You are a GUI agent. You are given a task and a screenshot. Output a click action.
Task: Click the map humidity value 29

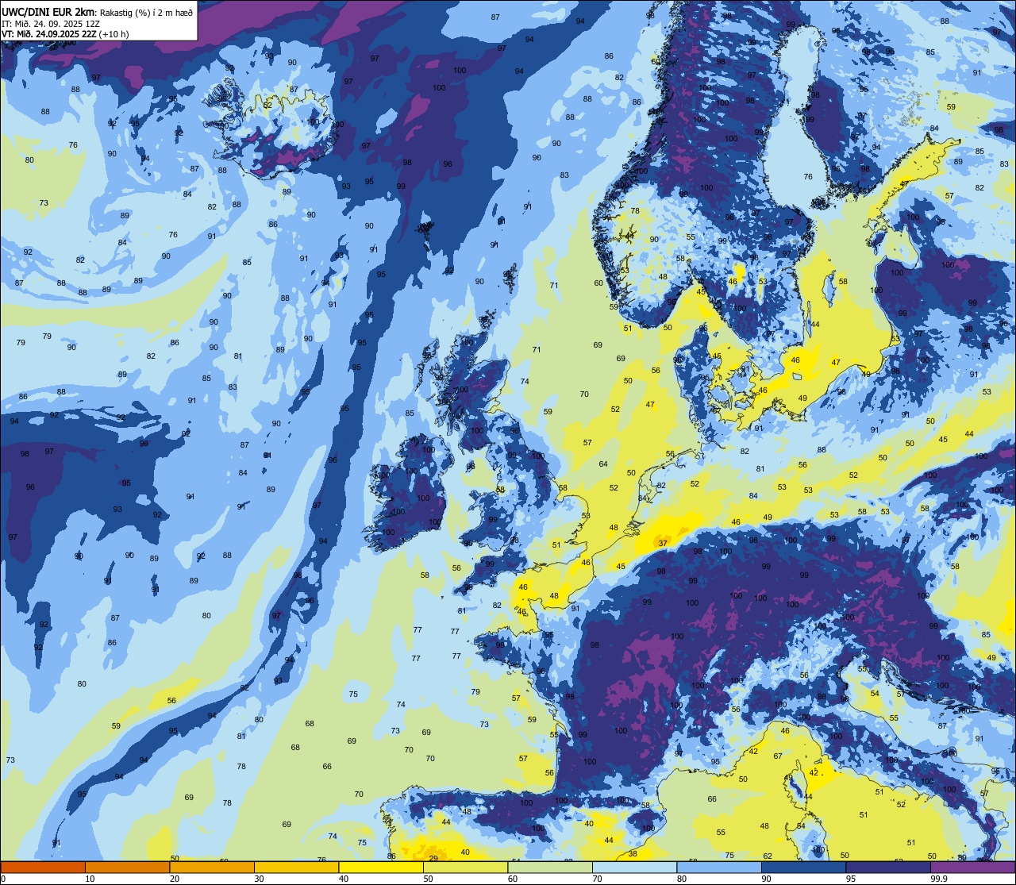tap(433, 858)
